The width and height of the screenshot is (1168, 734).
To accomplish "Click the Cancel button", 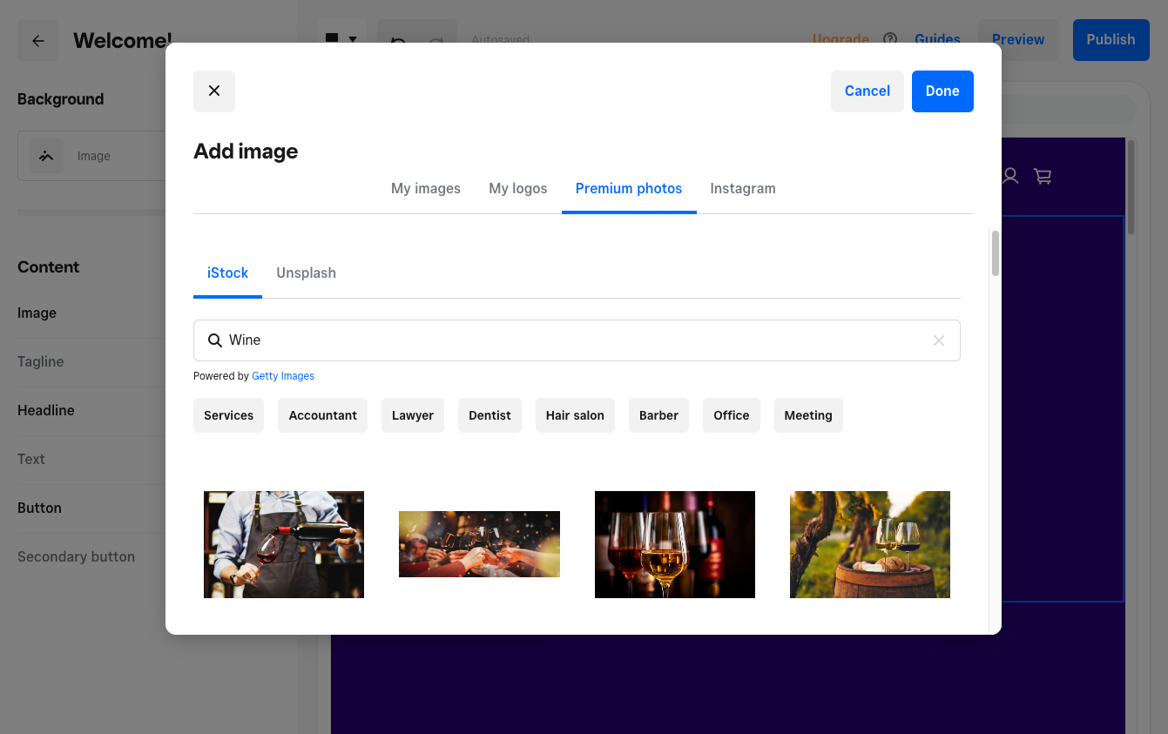I will point(868,91).
